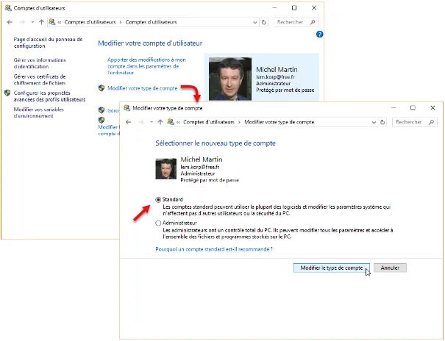
Task: Open the address bar history dropdown in the front window
Action: tap(376, 121)
